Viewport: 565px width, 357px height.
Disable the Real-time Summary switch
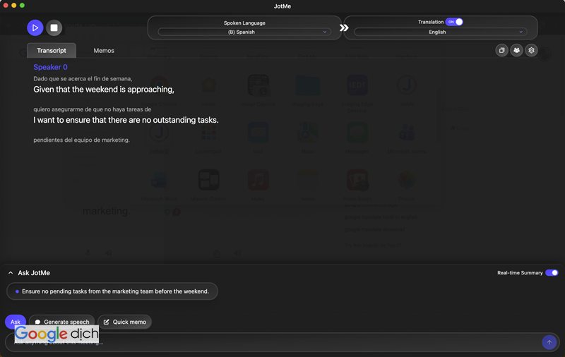point(552,273)
